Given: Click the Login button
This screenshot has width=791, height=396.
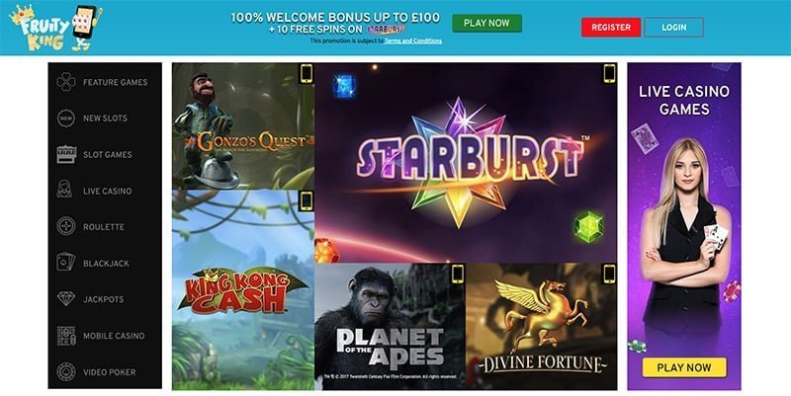Looking at the screenshot, I should (x=674, y=28).
